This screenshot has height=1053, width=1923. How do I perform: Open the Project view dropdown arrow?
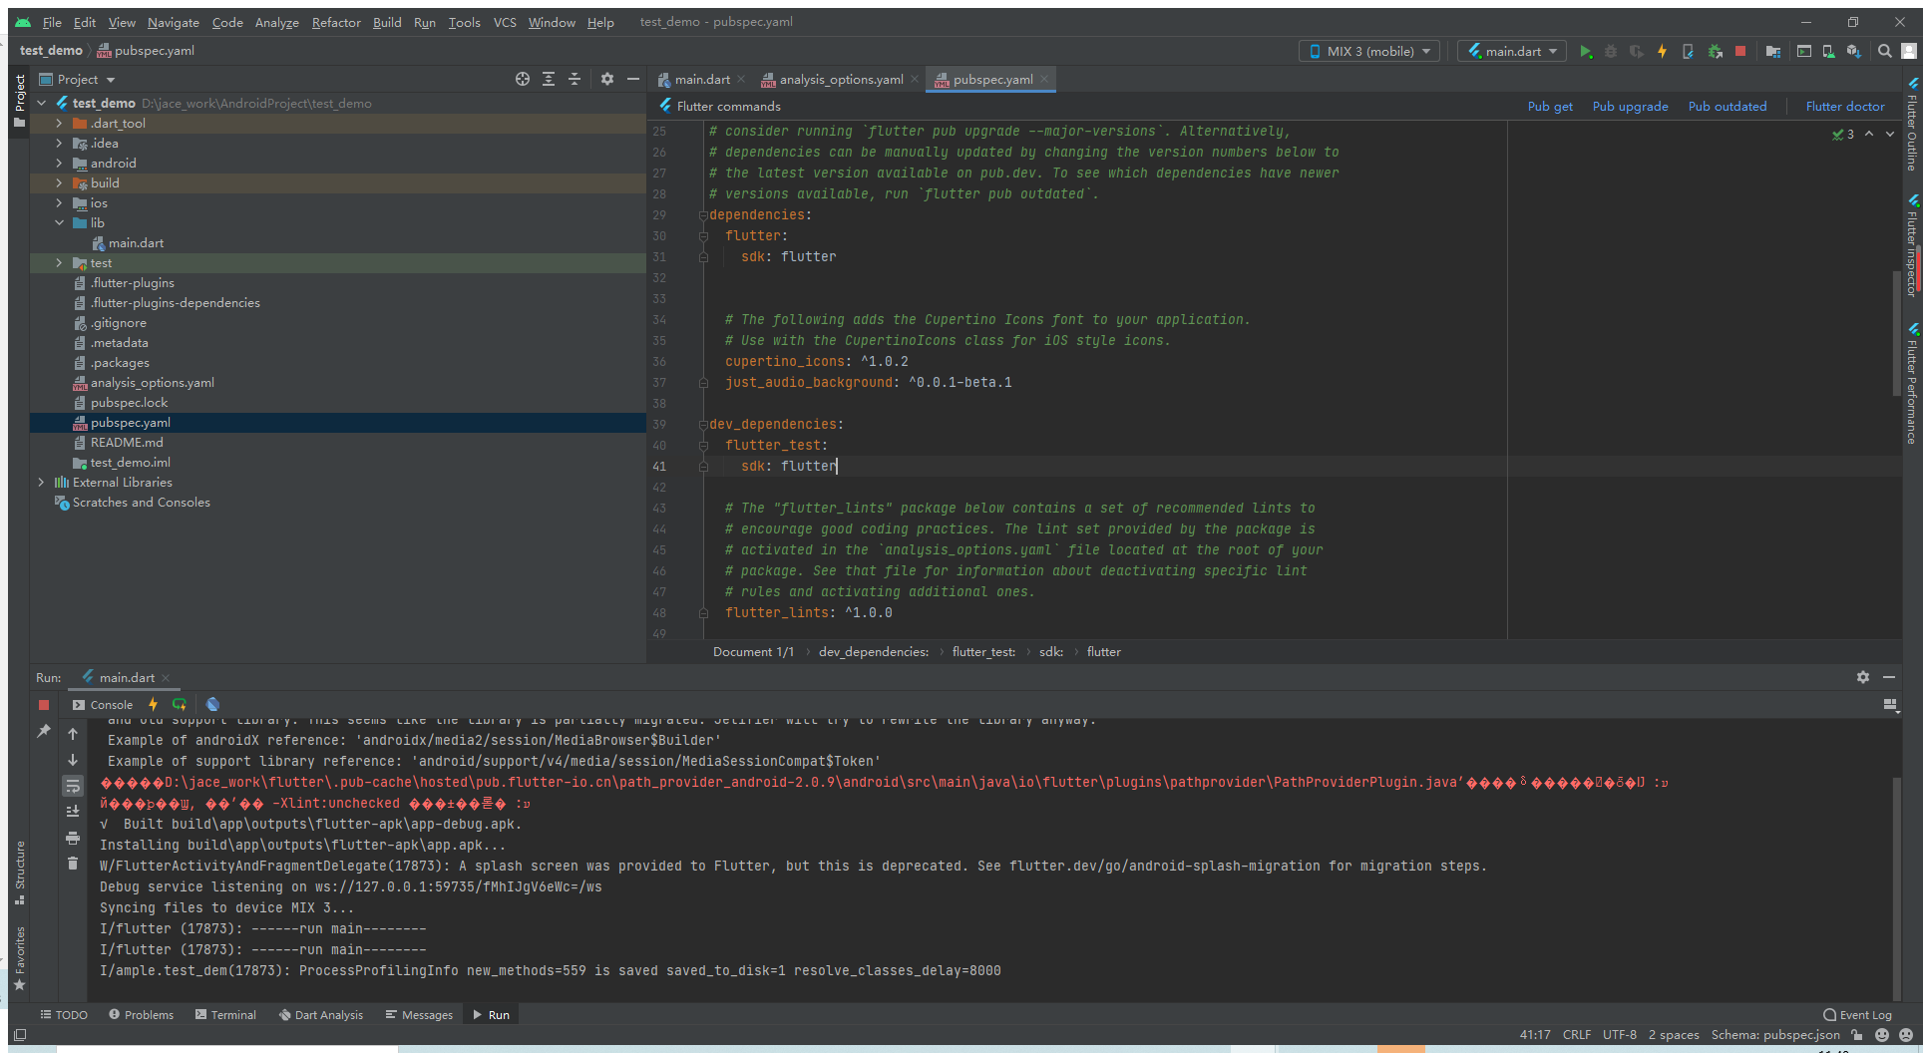[x=111, y=80]
